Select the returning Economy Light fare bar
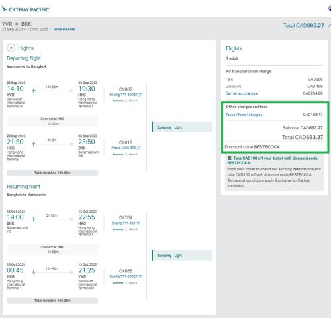Image resolution: width=331 pixels, height=318 pixels. (x=182, y=256)
